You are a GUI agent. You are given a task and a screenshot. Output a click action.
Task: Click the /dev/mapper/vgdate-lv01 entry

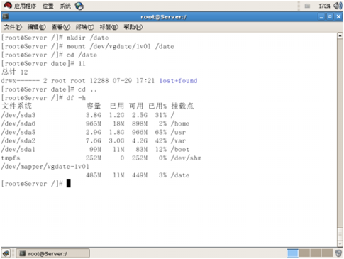(x=45, y=167)
